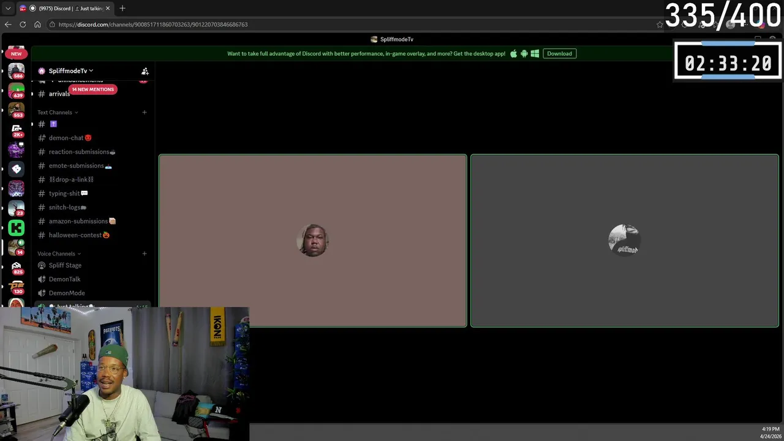The height and width of the screenshot is (441, 784).
Task: Select the Discord Just talking tab
Action: point(65,9)
